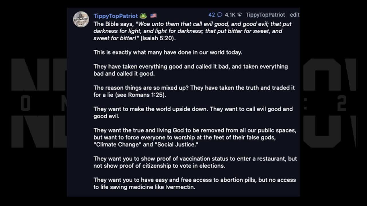Select the gray TippyTopPatriot author label

coord(265,15)
